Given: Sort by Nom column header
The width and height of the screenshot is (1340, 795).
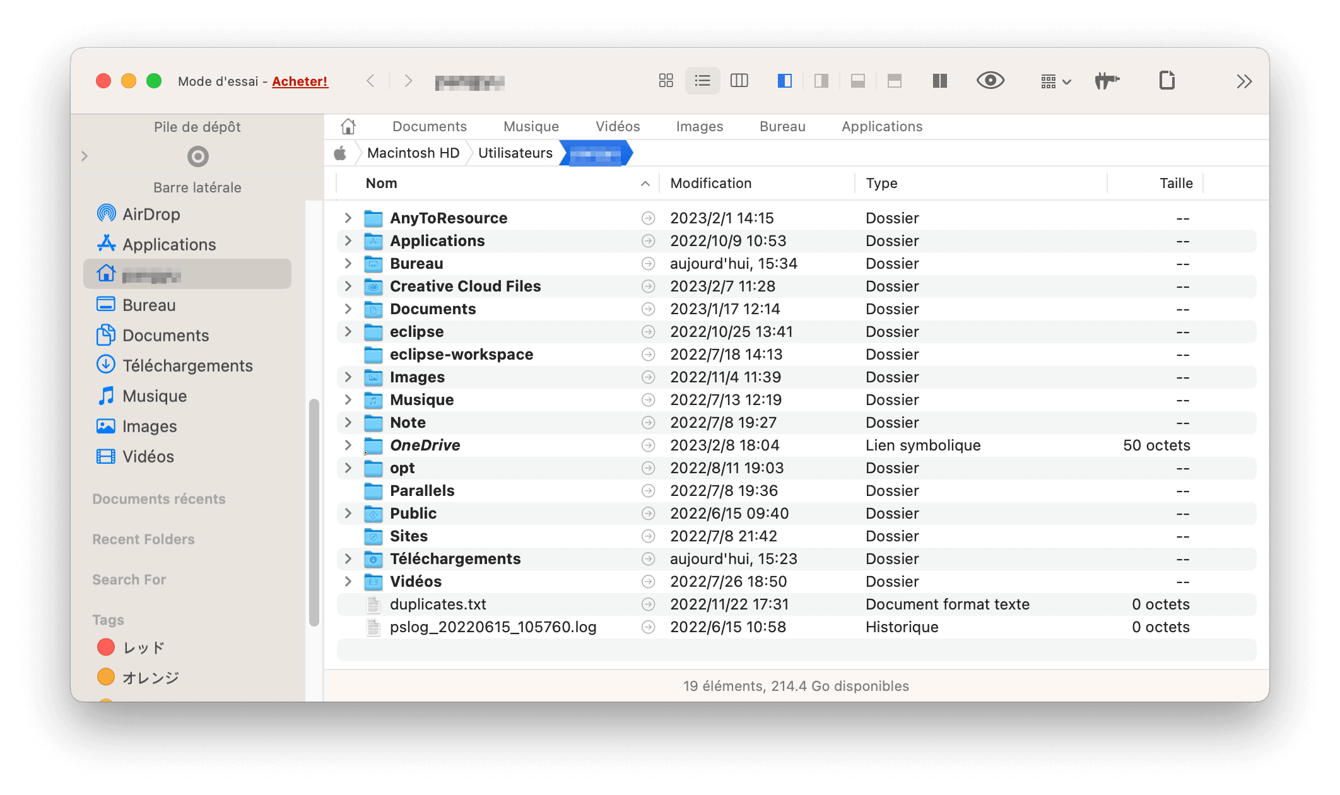Looking at the screenshot, I should click(x=498, y=183).
